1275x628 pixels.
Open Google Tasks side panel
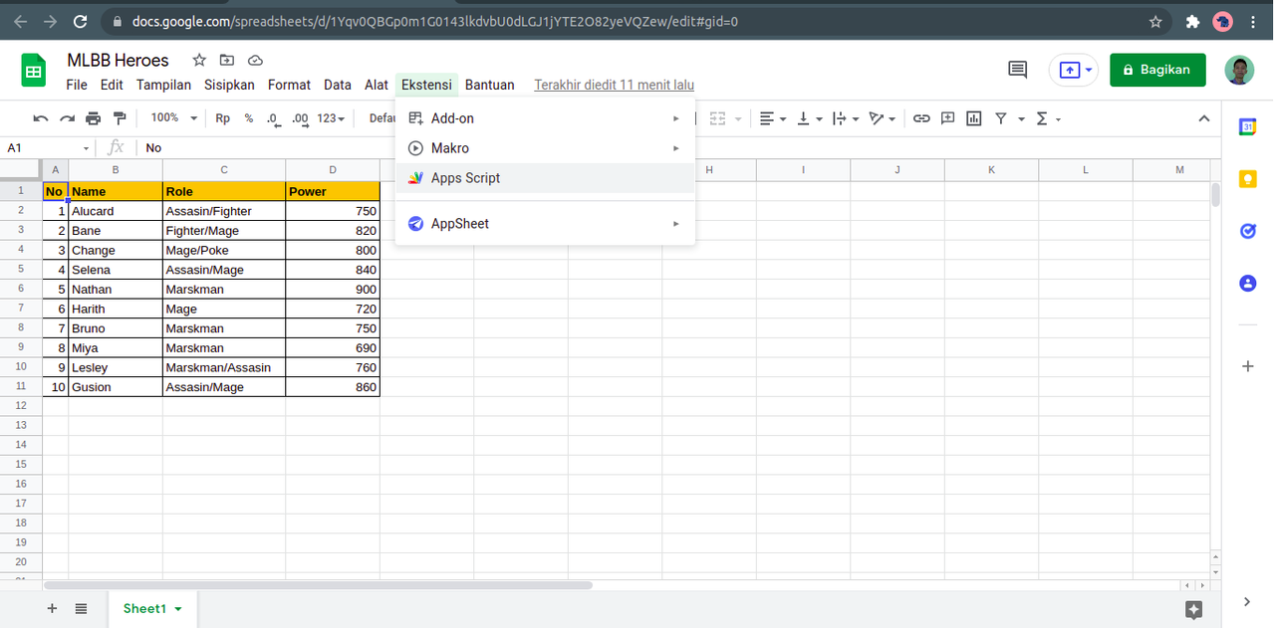click(x=1247, y=231)
